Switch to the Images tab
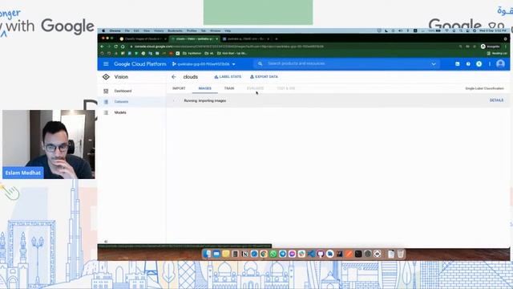 [205, 88]
